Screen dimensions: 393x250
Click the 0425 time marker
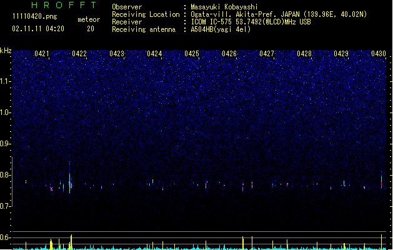tap(192, 54)
